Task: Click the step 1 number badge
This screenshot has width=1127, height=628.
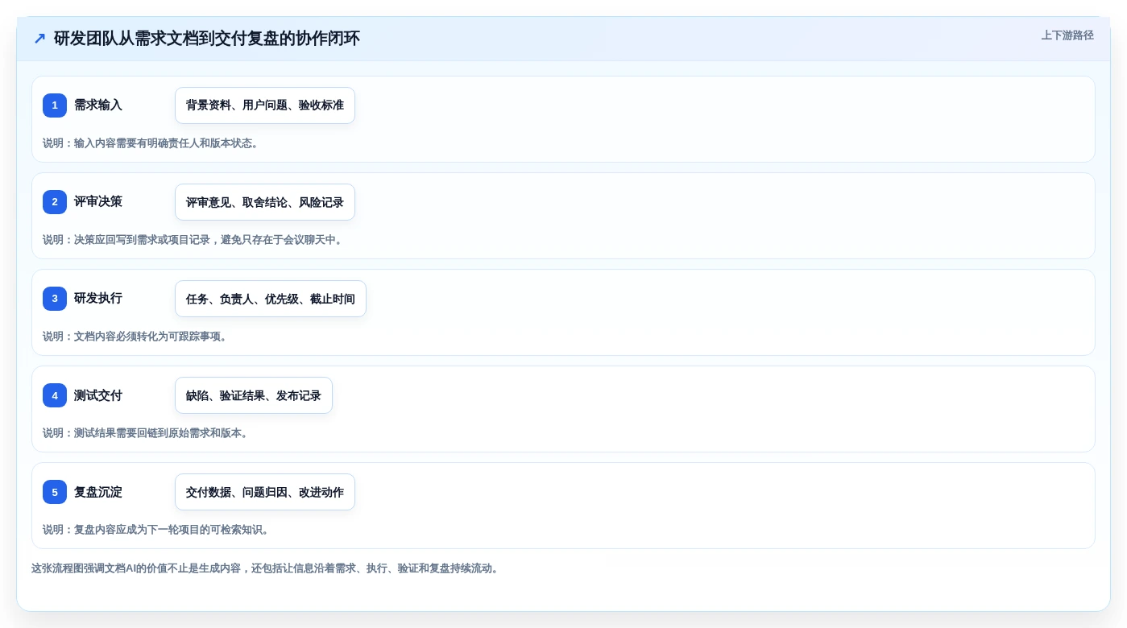Action: point(55,105)
